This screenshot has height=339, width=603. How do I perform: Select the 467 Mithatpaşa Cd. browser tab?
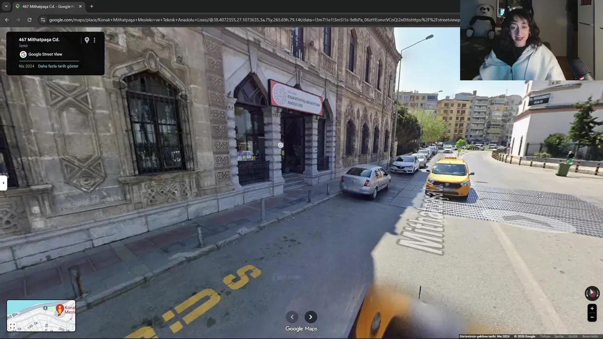pos(49,7)
